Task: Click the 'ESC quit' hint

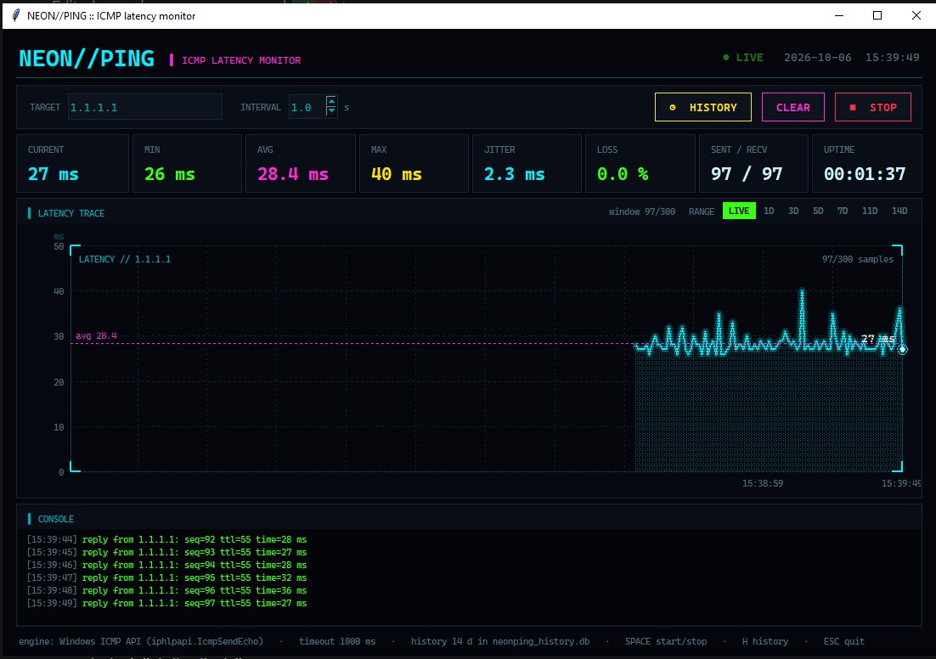Action: tap(844, 641)
